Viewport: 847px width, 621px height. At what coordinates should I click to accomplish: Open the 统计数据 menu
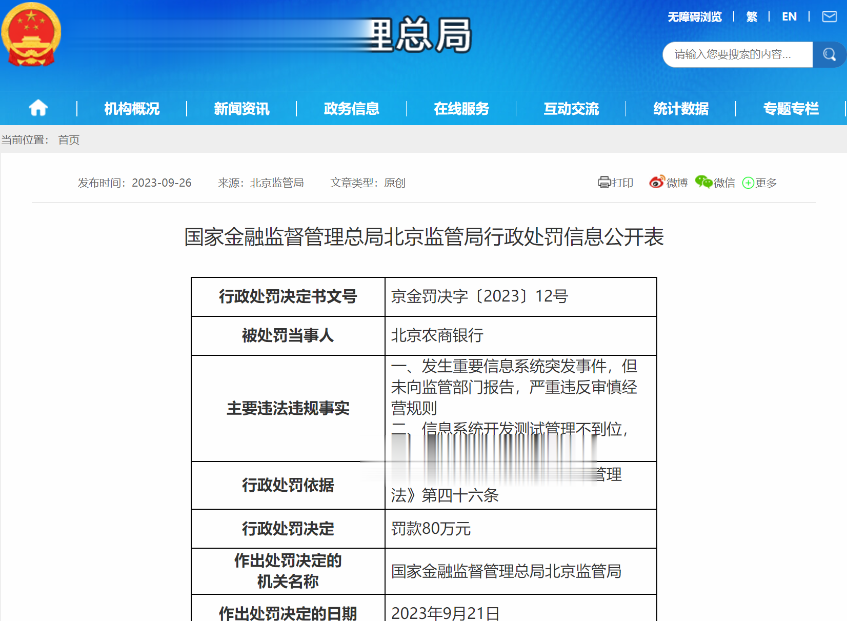click(681, 109)
